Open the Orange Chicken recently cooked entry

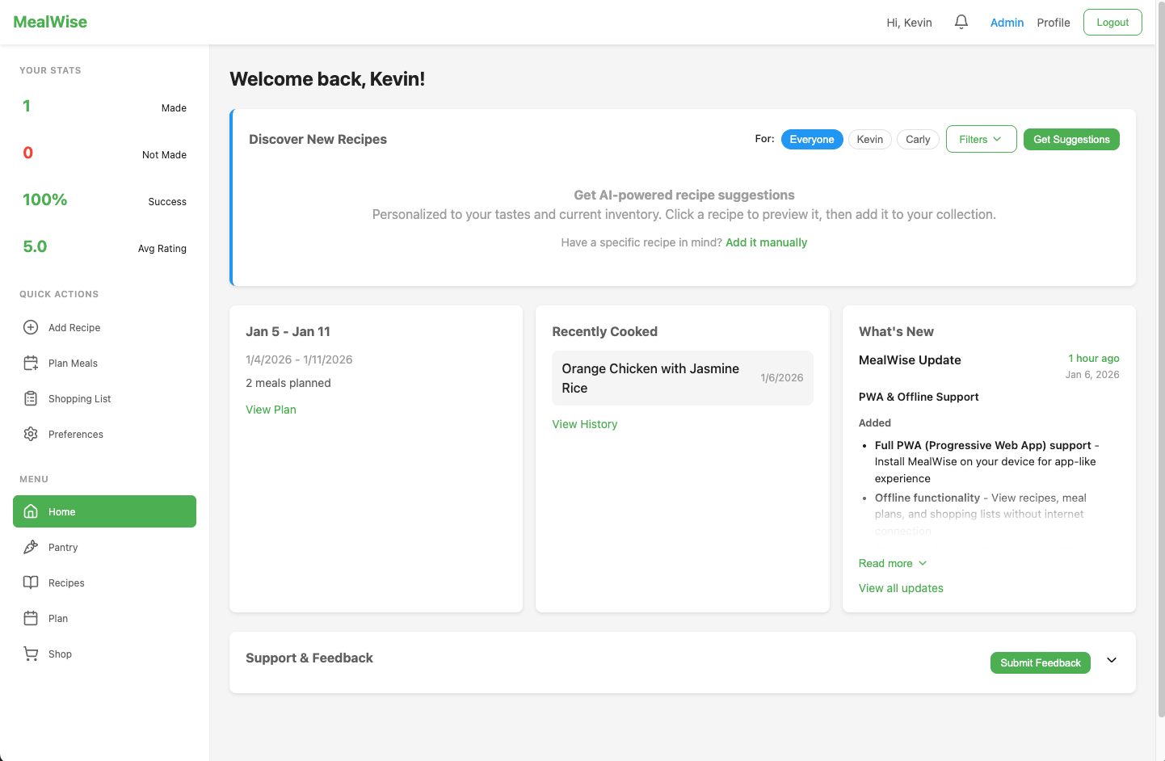682,377
